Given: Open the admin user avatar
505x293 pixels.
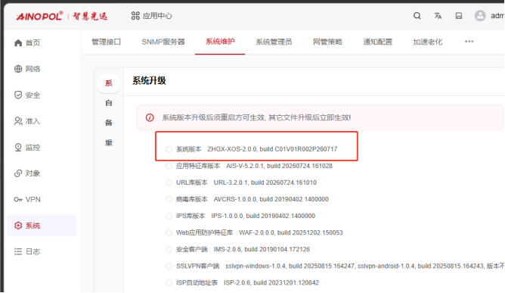Looking at the screenshot, I should point(480,15).
